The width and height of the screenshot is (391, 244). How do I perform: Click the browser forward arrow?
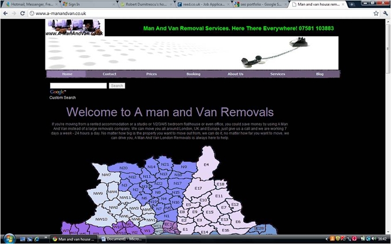pos(14,13)
